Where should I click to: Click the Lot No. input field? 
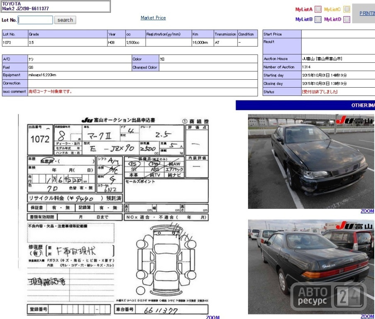tap(35, 20)
